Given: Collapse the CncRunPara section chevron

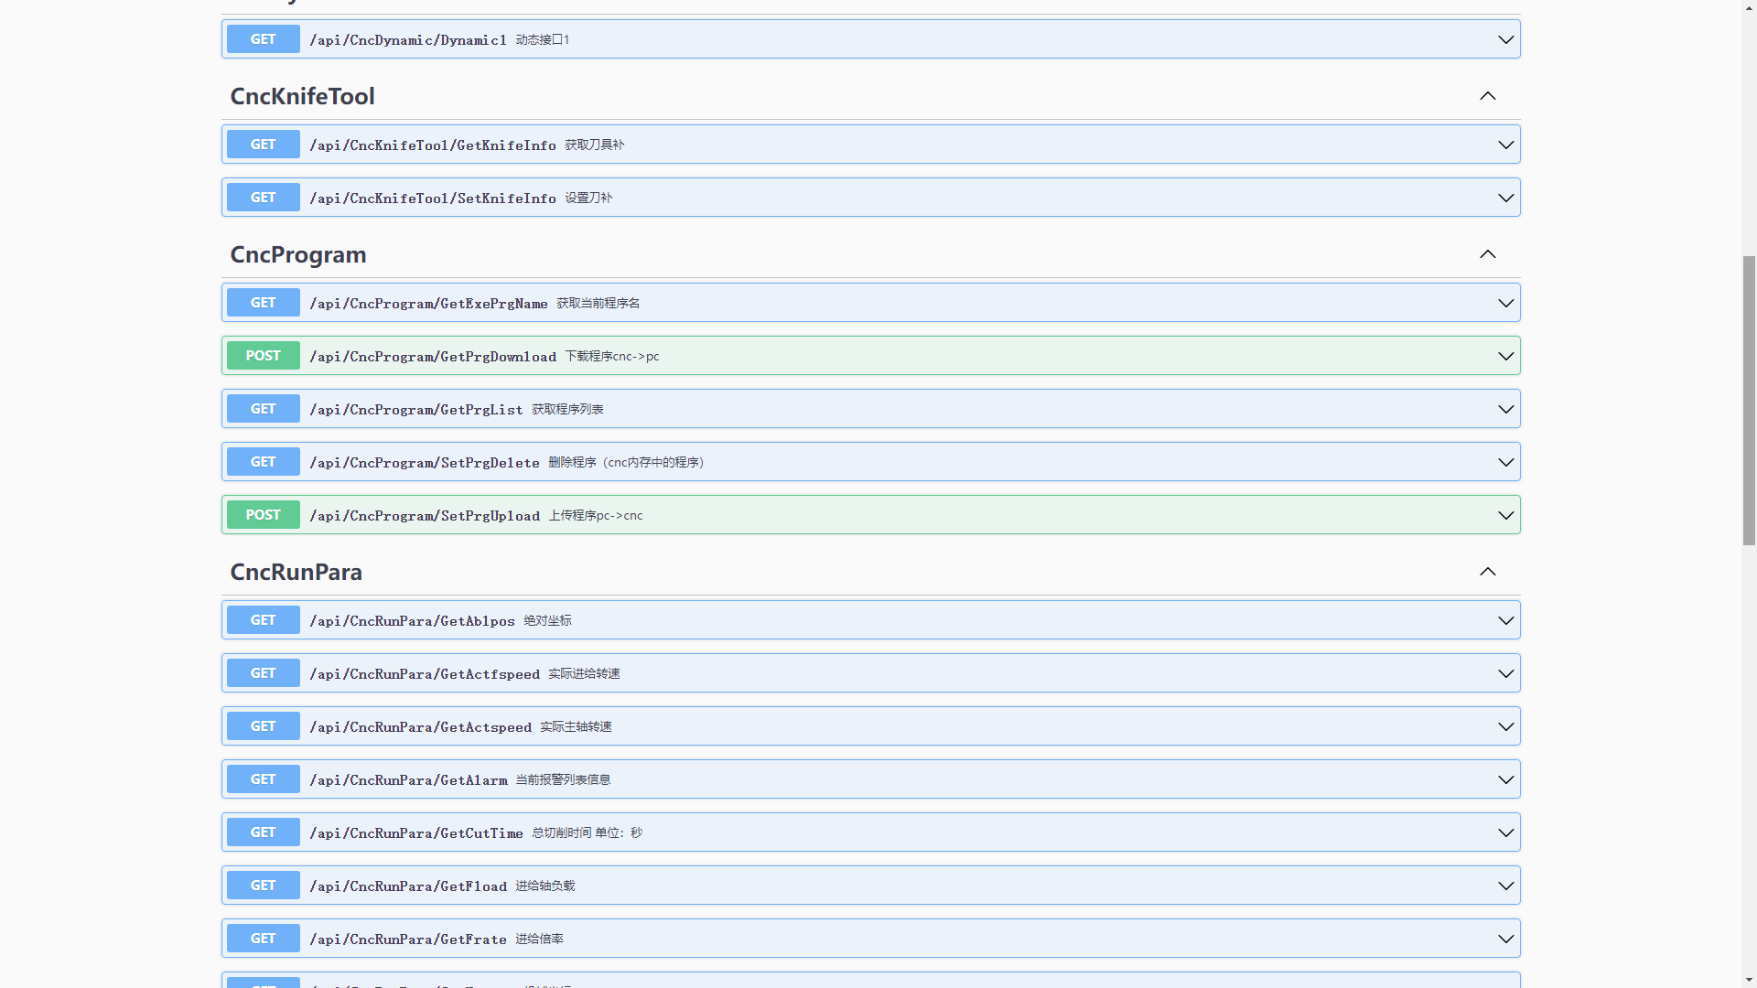Looking at the screenshot, I should click(x=1488, y=572).
